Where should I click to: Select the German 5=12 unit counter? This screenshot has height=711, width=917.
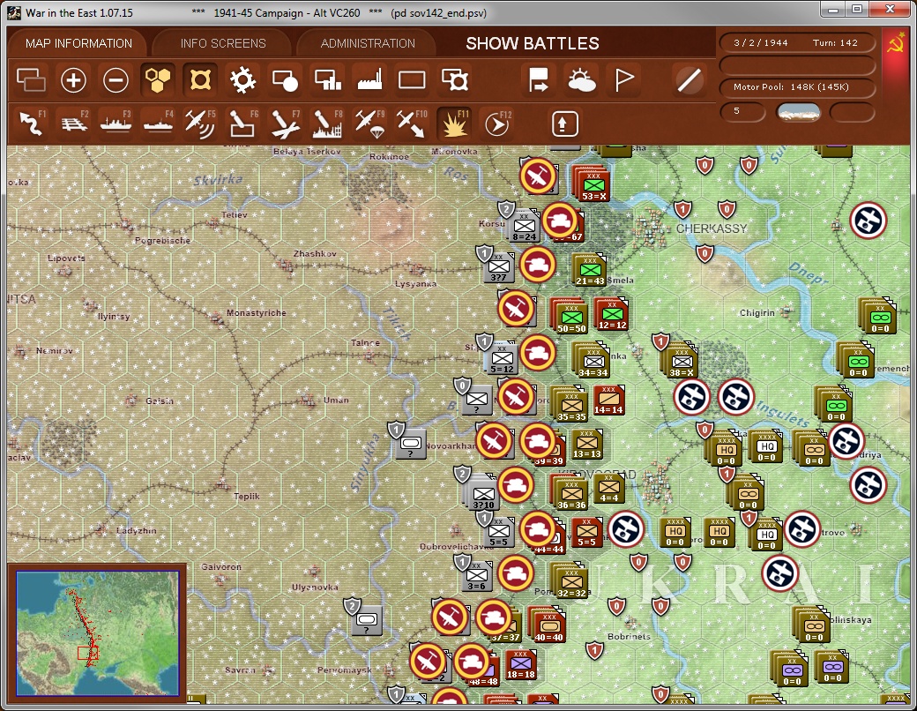pos(502,359)
